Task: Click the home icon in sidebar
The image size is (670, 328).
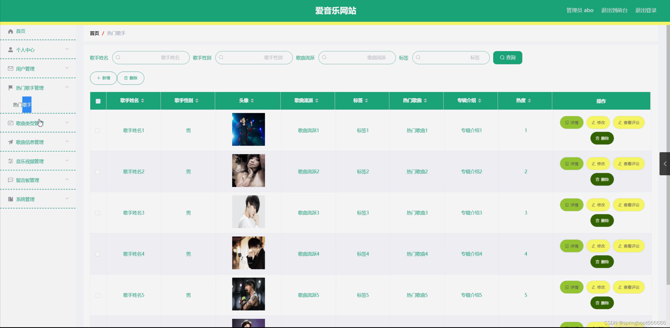Action: coord(10,31)
